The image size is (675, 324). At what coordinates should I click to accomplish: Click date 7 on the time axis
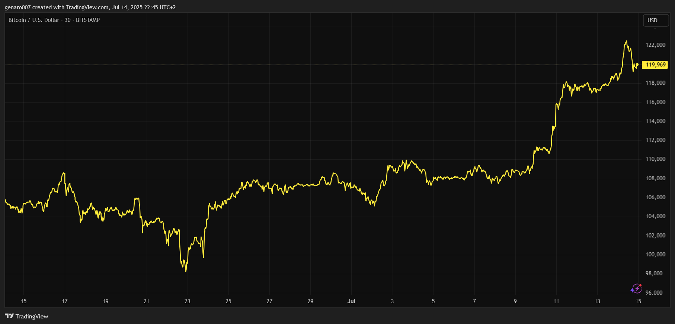click(x=474, y=301)
